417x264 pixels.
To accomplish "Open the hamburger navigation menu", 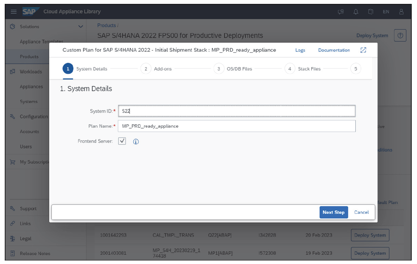I will click(14, 11).
